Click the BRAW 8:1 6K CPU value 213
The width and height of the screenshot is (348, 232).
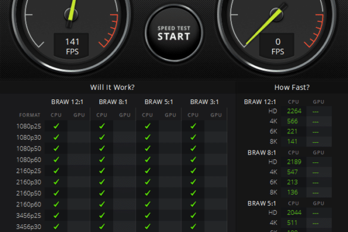pyautogui.click(x=292, y=182)
